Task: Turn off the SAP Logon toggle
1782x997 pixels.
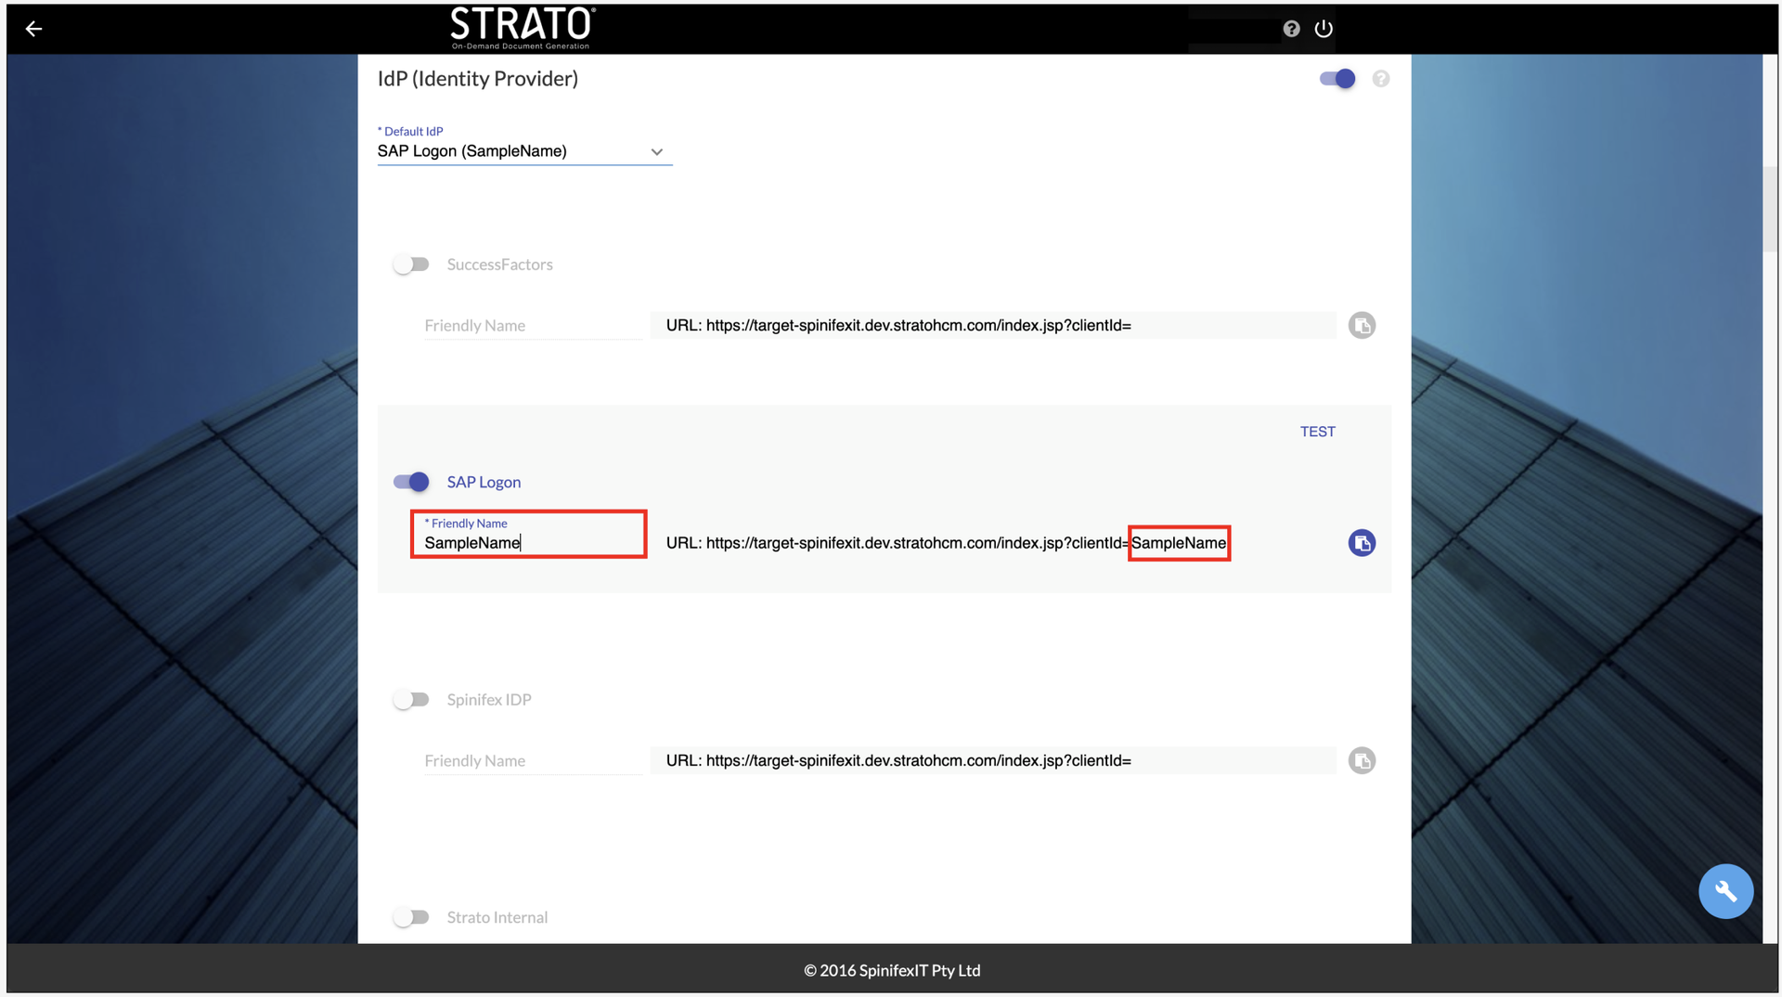Action: [x=411, y=482]
